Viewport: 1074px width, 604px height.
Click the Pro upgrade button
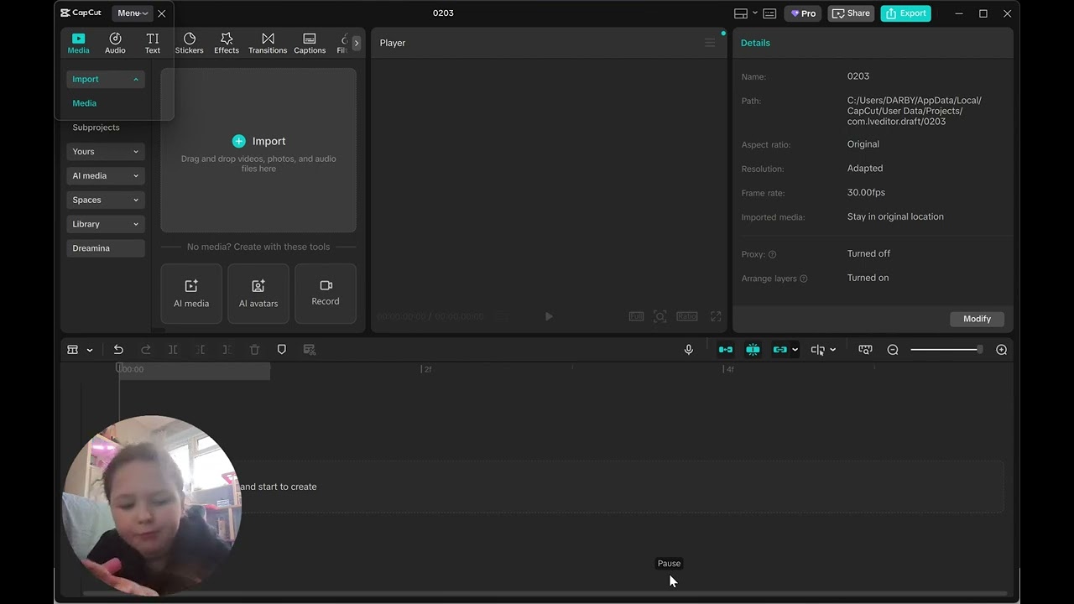pos(804,13)
